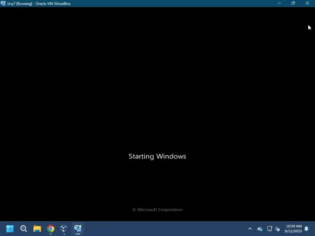Minimize the tiny7 VirtualBox window
Screen dimensions: 315x236
tap(279, 3)
